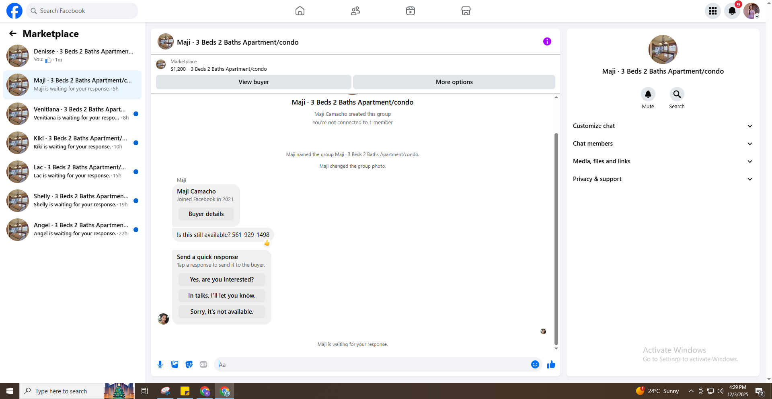This screenshot has width=772, height=399.
Task: Open Task View on the taskbar
Action: 145,391
